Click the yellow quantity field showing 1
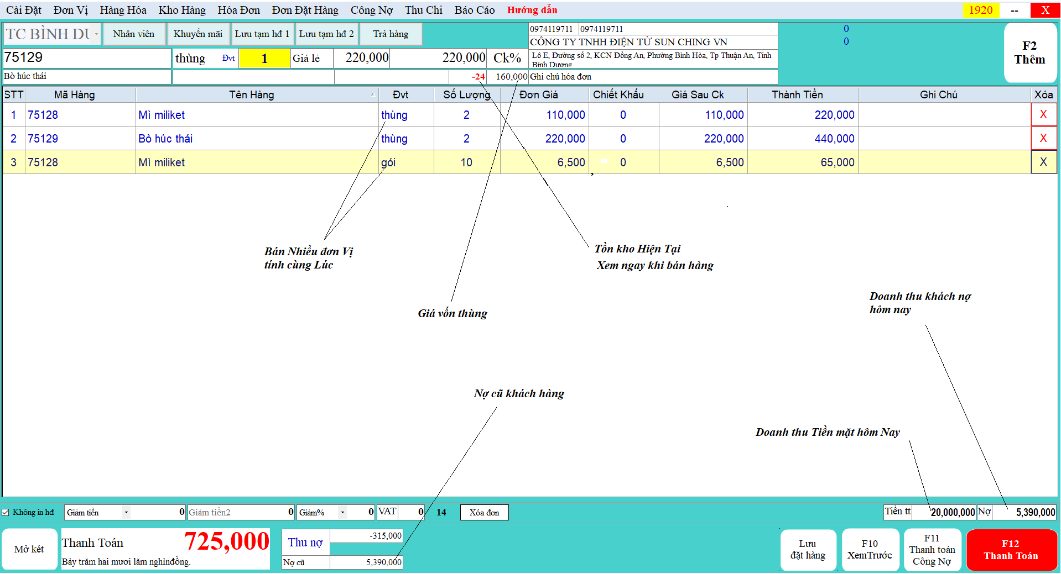1061x574 pixels. click(x=264, y=58)
